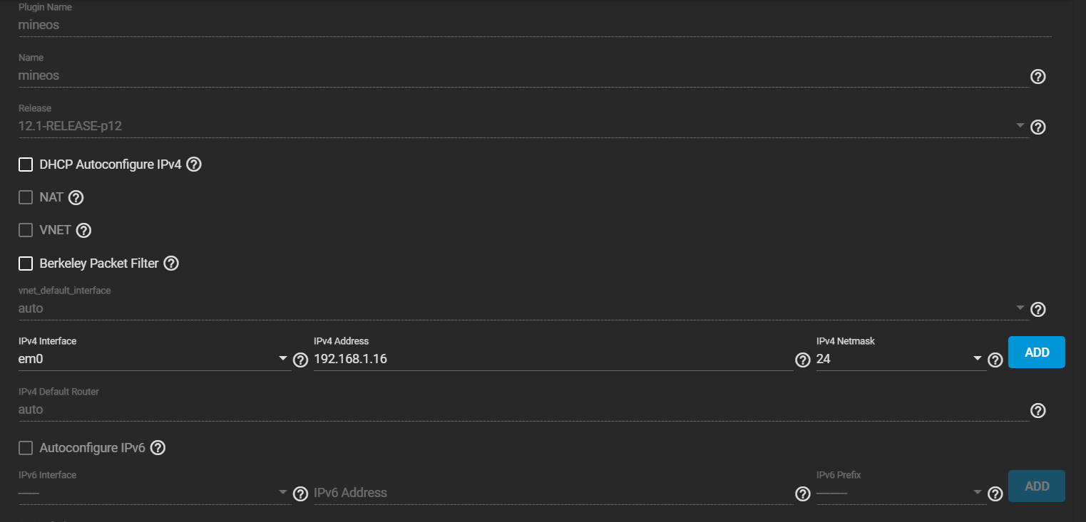Open Berkeley Packet Filter help icon
Screen dimensions: 1086x522
[x=171, y=263]
